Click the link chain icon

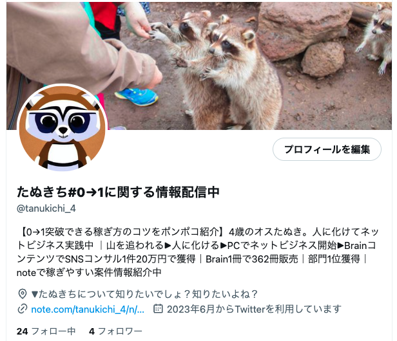(23, 309)
